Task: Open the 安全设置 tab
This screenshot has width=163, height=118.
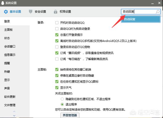Action: click(x=40, y=12)
